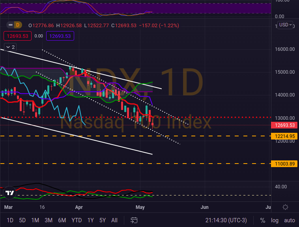The image size is (299, 227).
Task: Click the Mar label on time axis
Action: tap(8, 207)
